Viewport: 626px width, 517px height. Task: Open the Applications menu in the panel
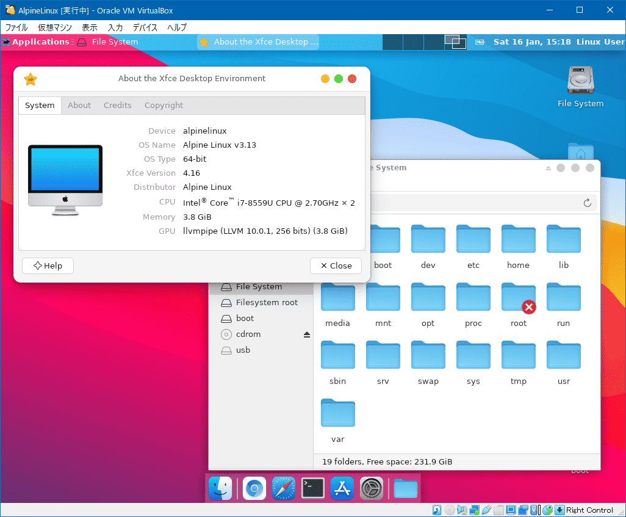point(37,42)
